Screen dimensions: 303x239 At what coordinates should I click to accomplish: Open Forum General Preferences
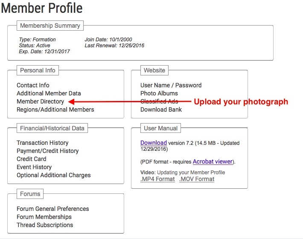click(x=53, y=209)
